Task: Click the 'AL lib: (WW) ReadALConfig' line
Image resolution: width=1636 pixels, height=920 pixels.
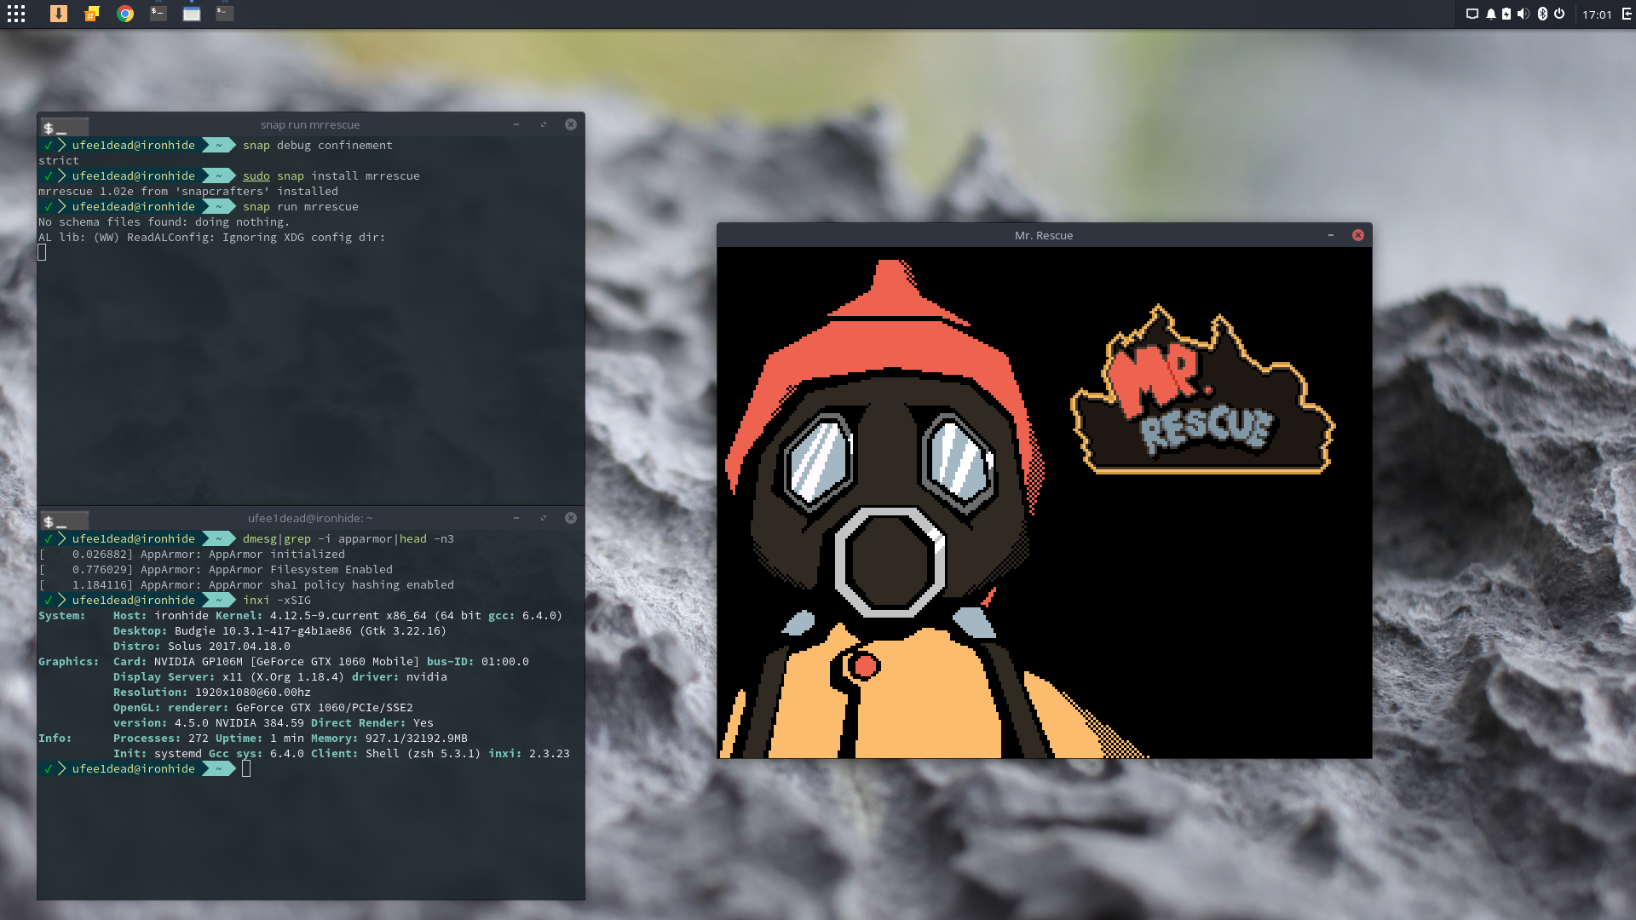Action: tap(212, 238)
